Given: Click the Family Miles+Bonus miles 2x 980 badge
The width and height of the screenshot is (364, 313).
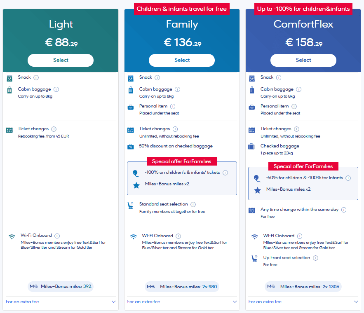Looking at the screenshot, I should tap(182, 287).
